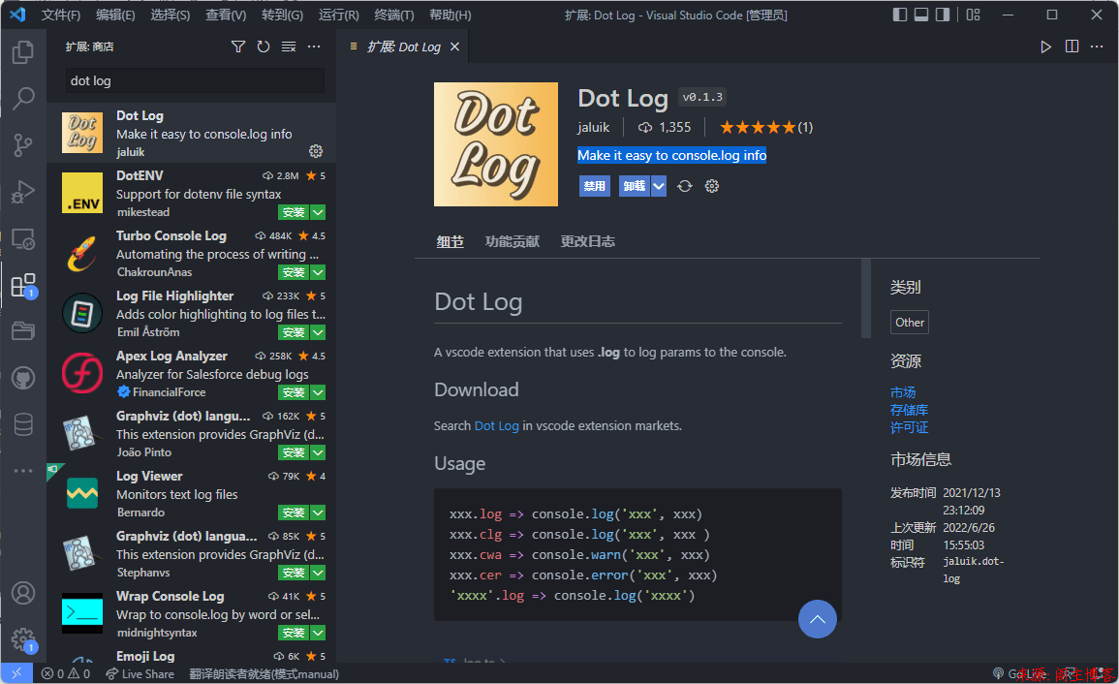Screen dimensions: 1119x684
Task: Open the 存储库 repository link
Action: tap(909, 410)
